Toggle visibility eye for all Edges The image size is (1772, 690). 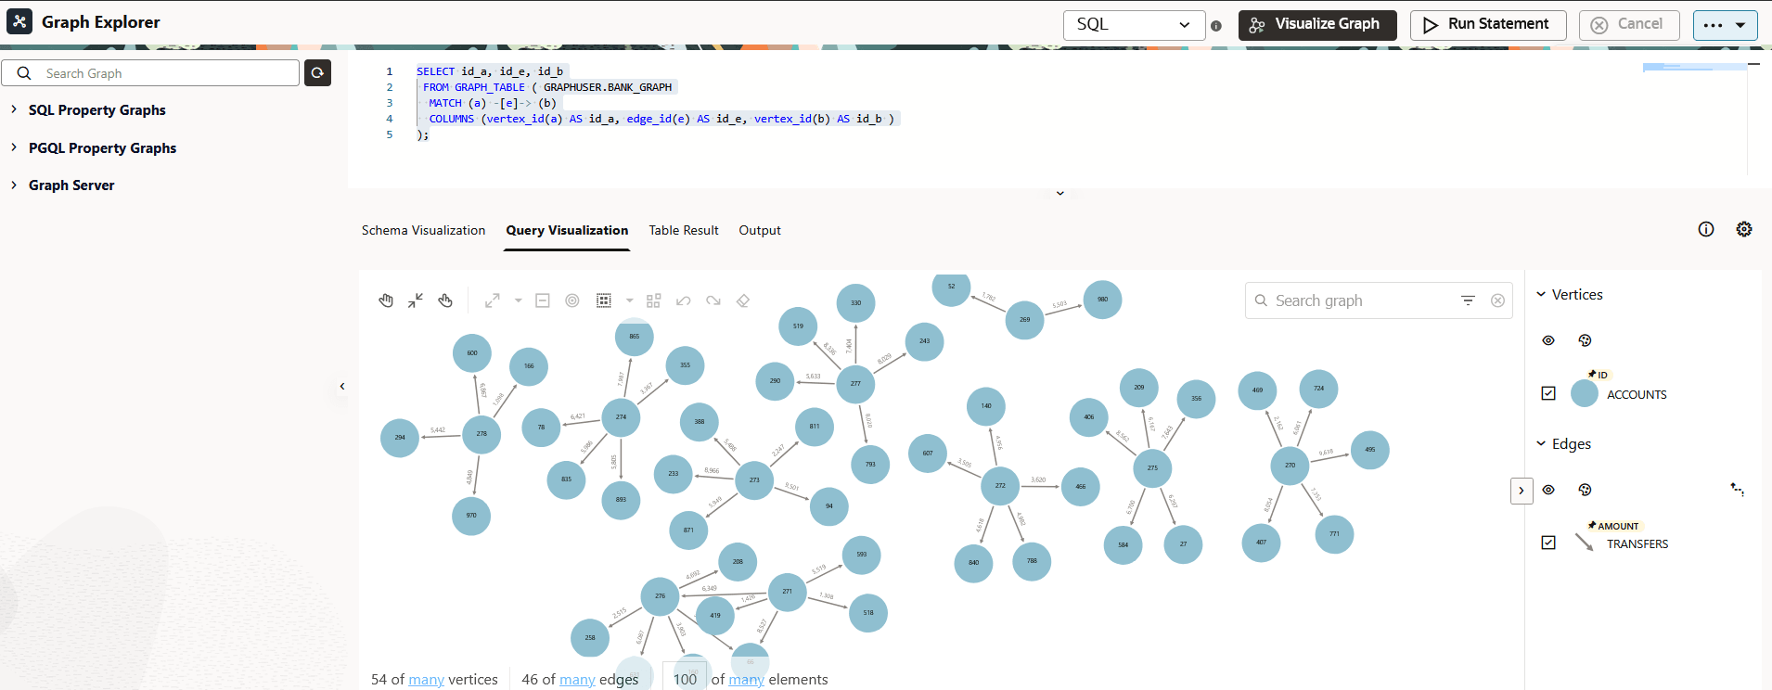(x=1548, y=490)
